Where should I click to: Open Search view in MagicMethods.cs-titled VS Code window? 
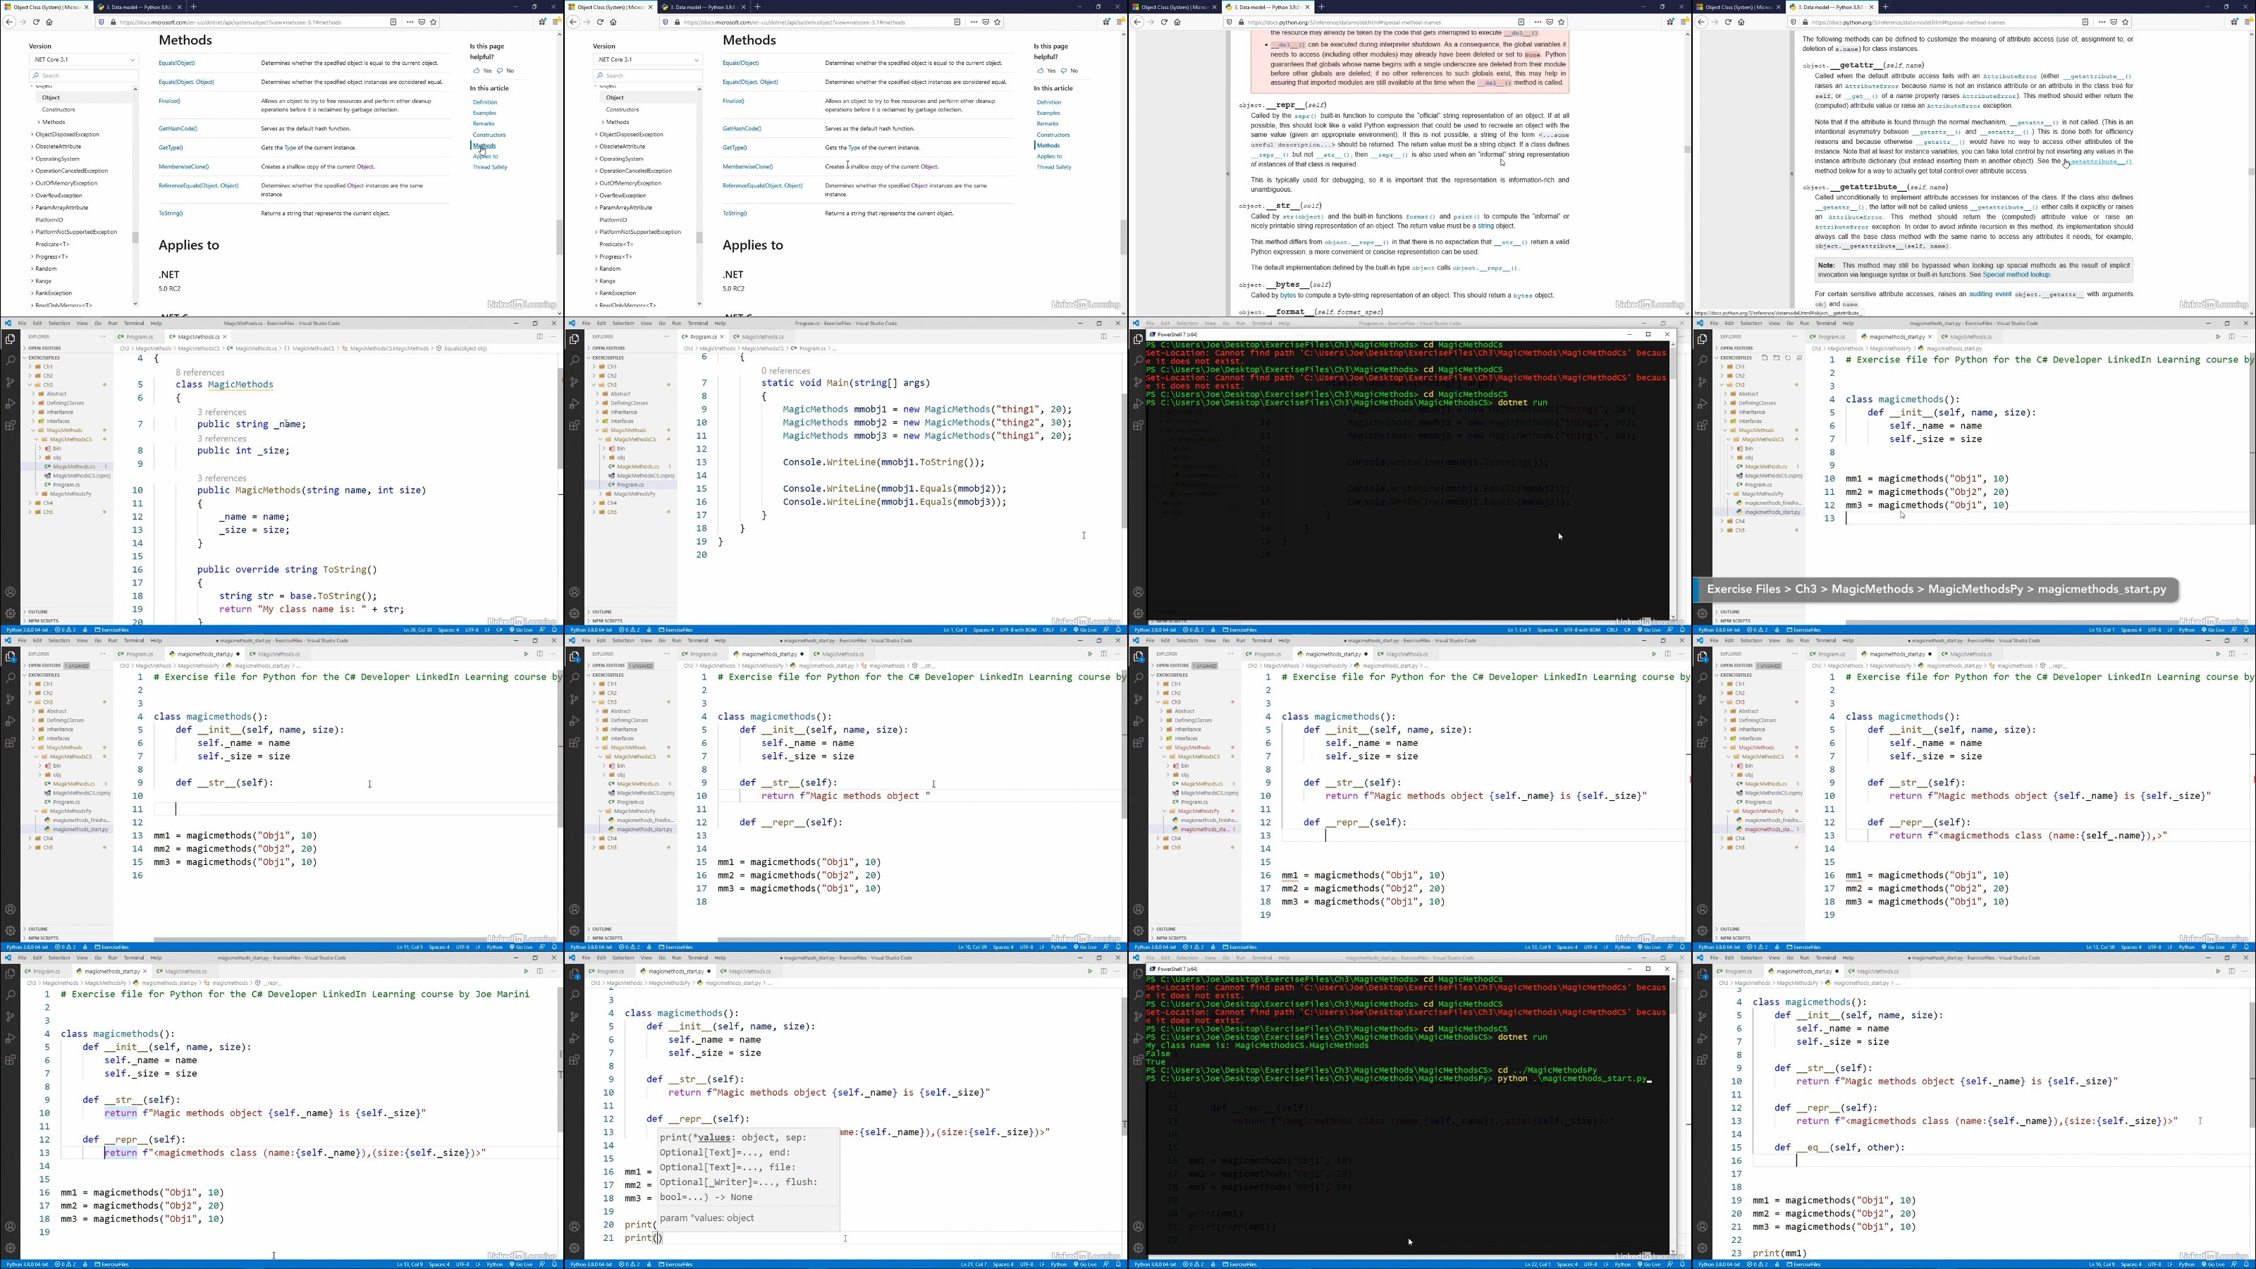point(10,360)
